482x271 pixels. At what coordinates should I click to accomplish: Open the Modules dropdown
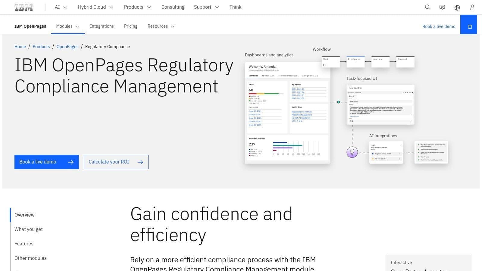[x=67, y=26]
